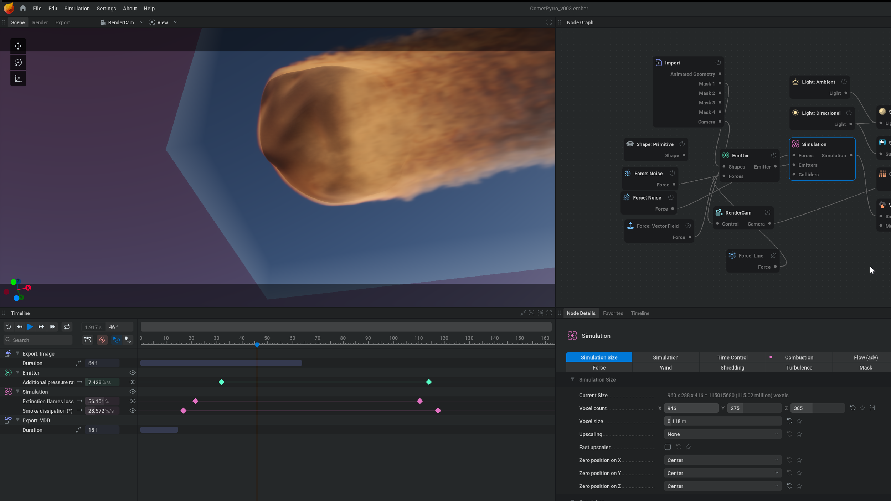Open the Combustion parameter section
This screenshot has height=501, width=891.
[x=799, y=357]
